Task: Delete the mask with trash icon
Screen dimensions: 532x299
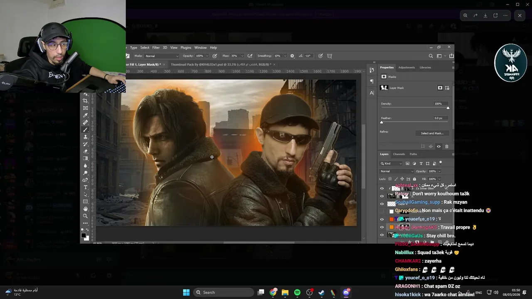Action: (447, 147)
